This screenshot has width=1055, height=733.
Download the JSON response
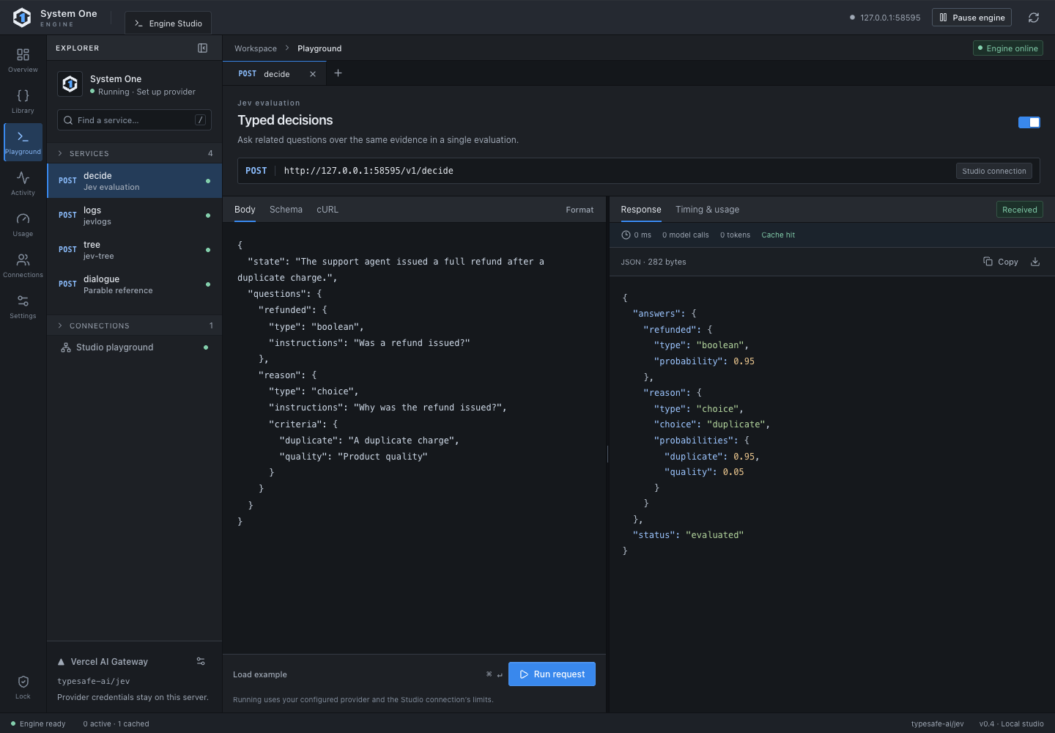1035,262
